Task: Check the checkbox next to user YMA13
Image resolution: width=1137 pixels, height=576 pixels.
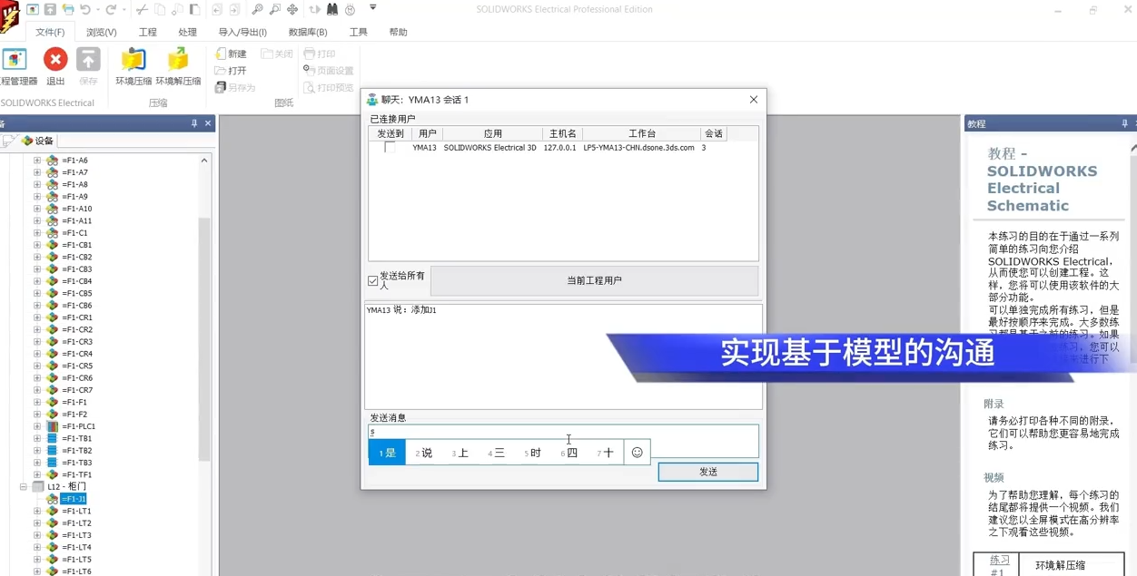Action: [x=390, y=147]
